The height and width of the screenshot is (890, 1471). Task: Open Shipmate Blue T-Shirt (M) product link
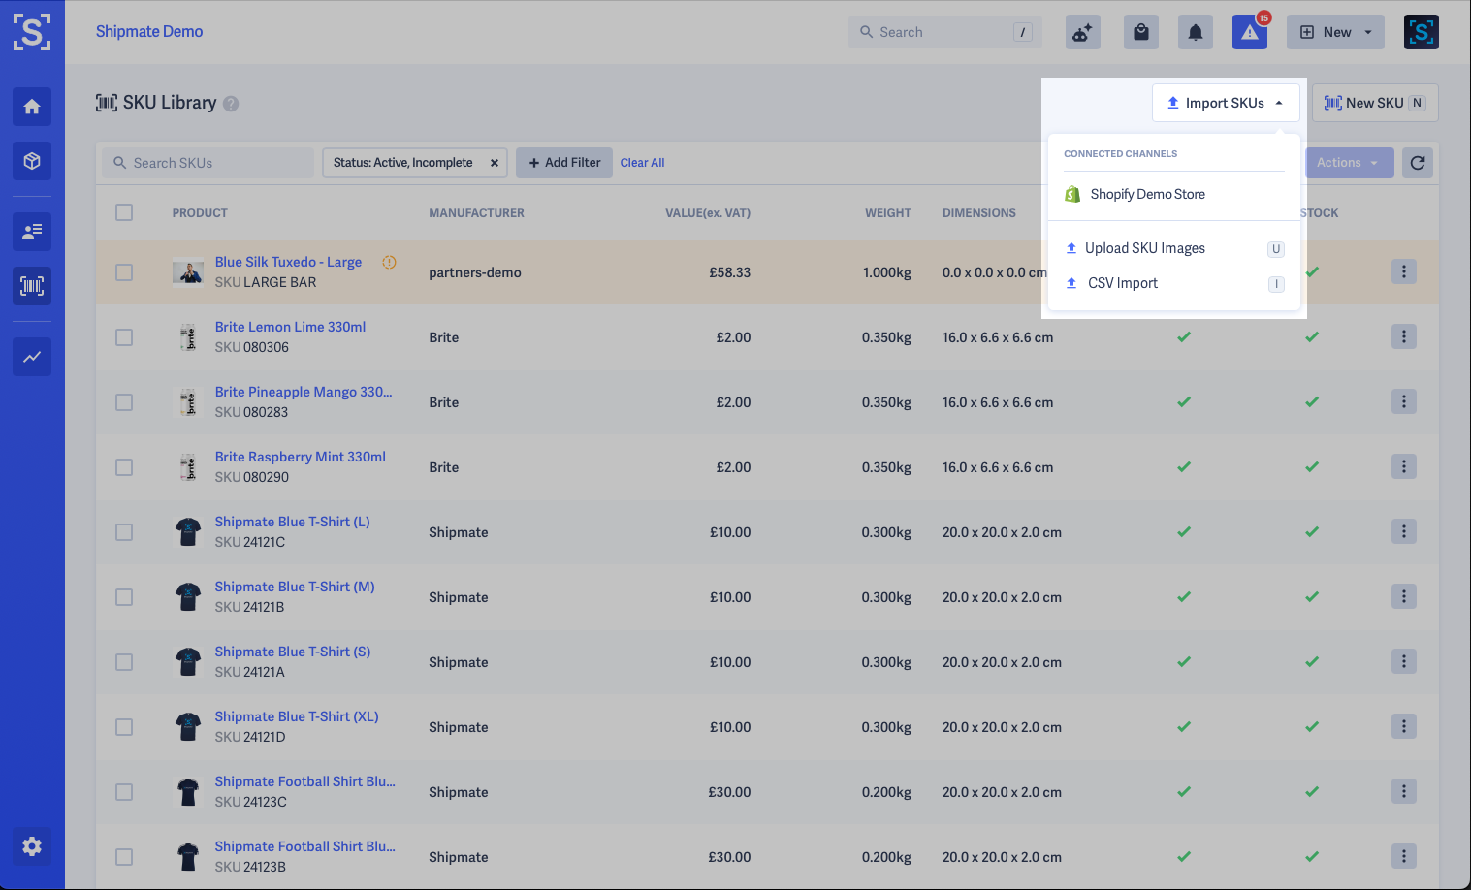point(295,587)
